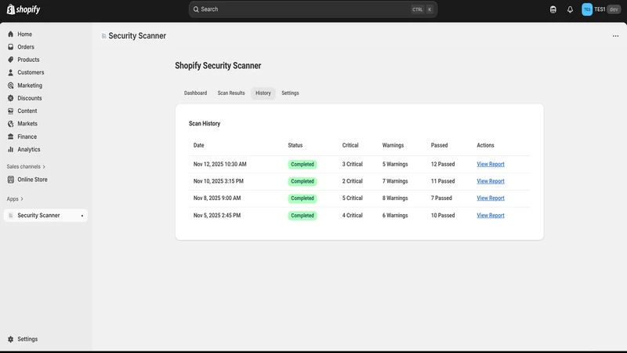Open the Nov 5, 2025 View Report link
This screenshot has width=627, height=353.
(491, 215)
